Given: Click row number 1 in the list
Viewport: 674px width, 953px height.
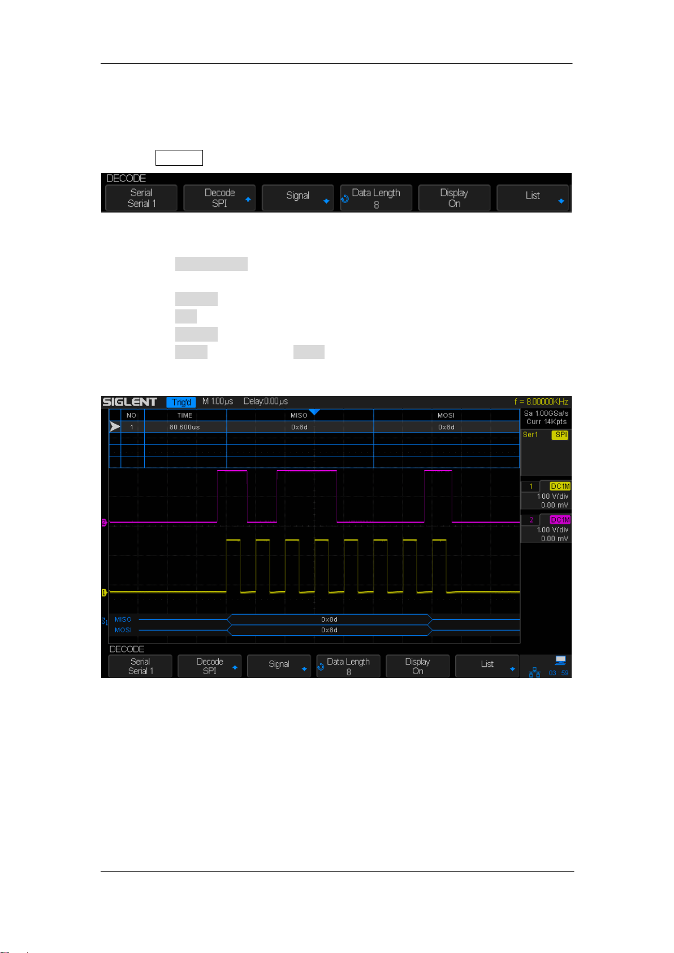Looking at the screenshot, I should pyautogui.click(x=132, y=427).
